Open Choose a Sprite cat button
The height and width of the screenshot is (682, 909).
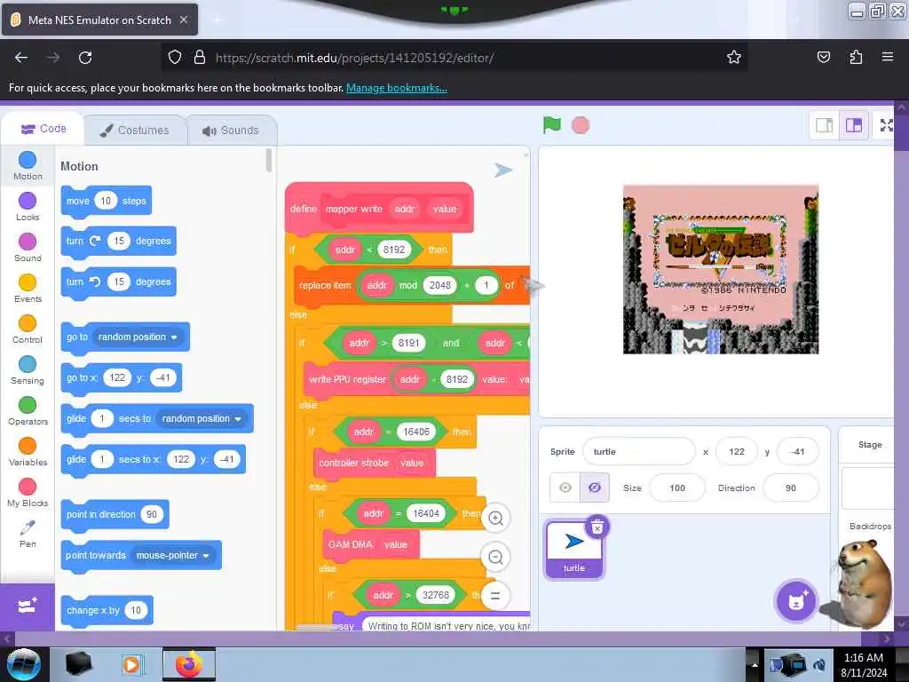[796, 601]
